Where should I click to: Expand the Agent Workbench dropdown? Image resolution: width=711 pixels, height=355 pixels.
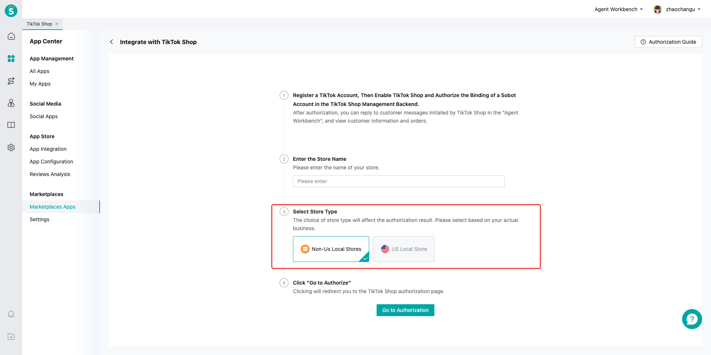point(618,9)
